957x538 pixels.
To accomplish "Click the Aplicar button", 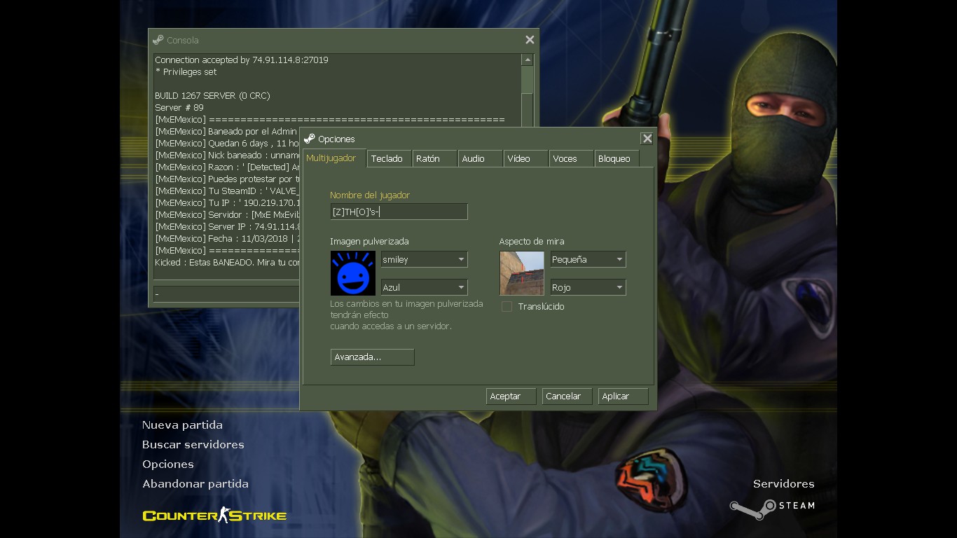I will (623, 396).
